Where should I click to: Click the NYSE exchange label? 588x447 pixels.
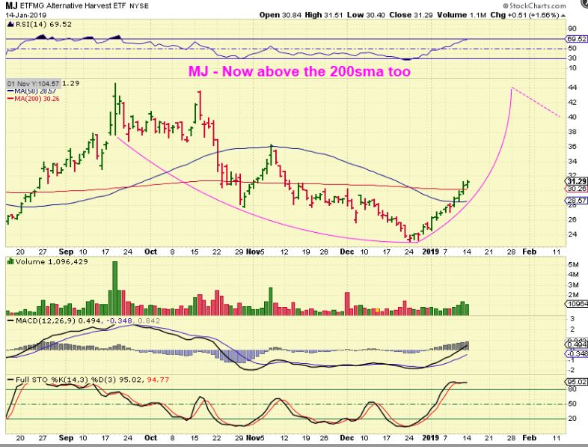point(138,6)
